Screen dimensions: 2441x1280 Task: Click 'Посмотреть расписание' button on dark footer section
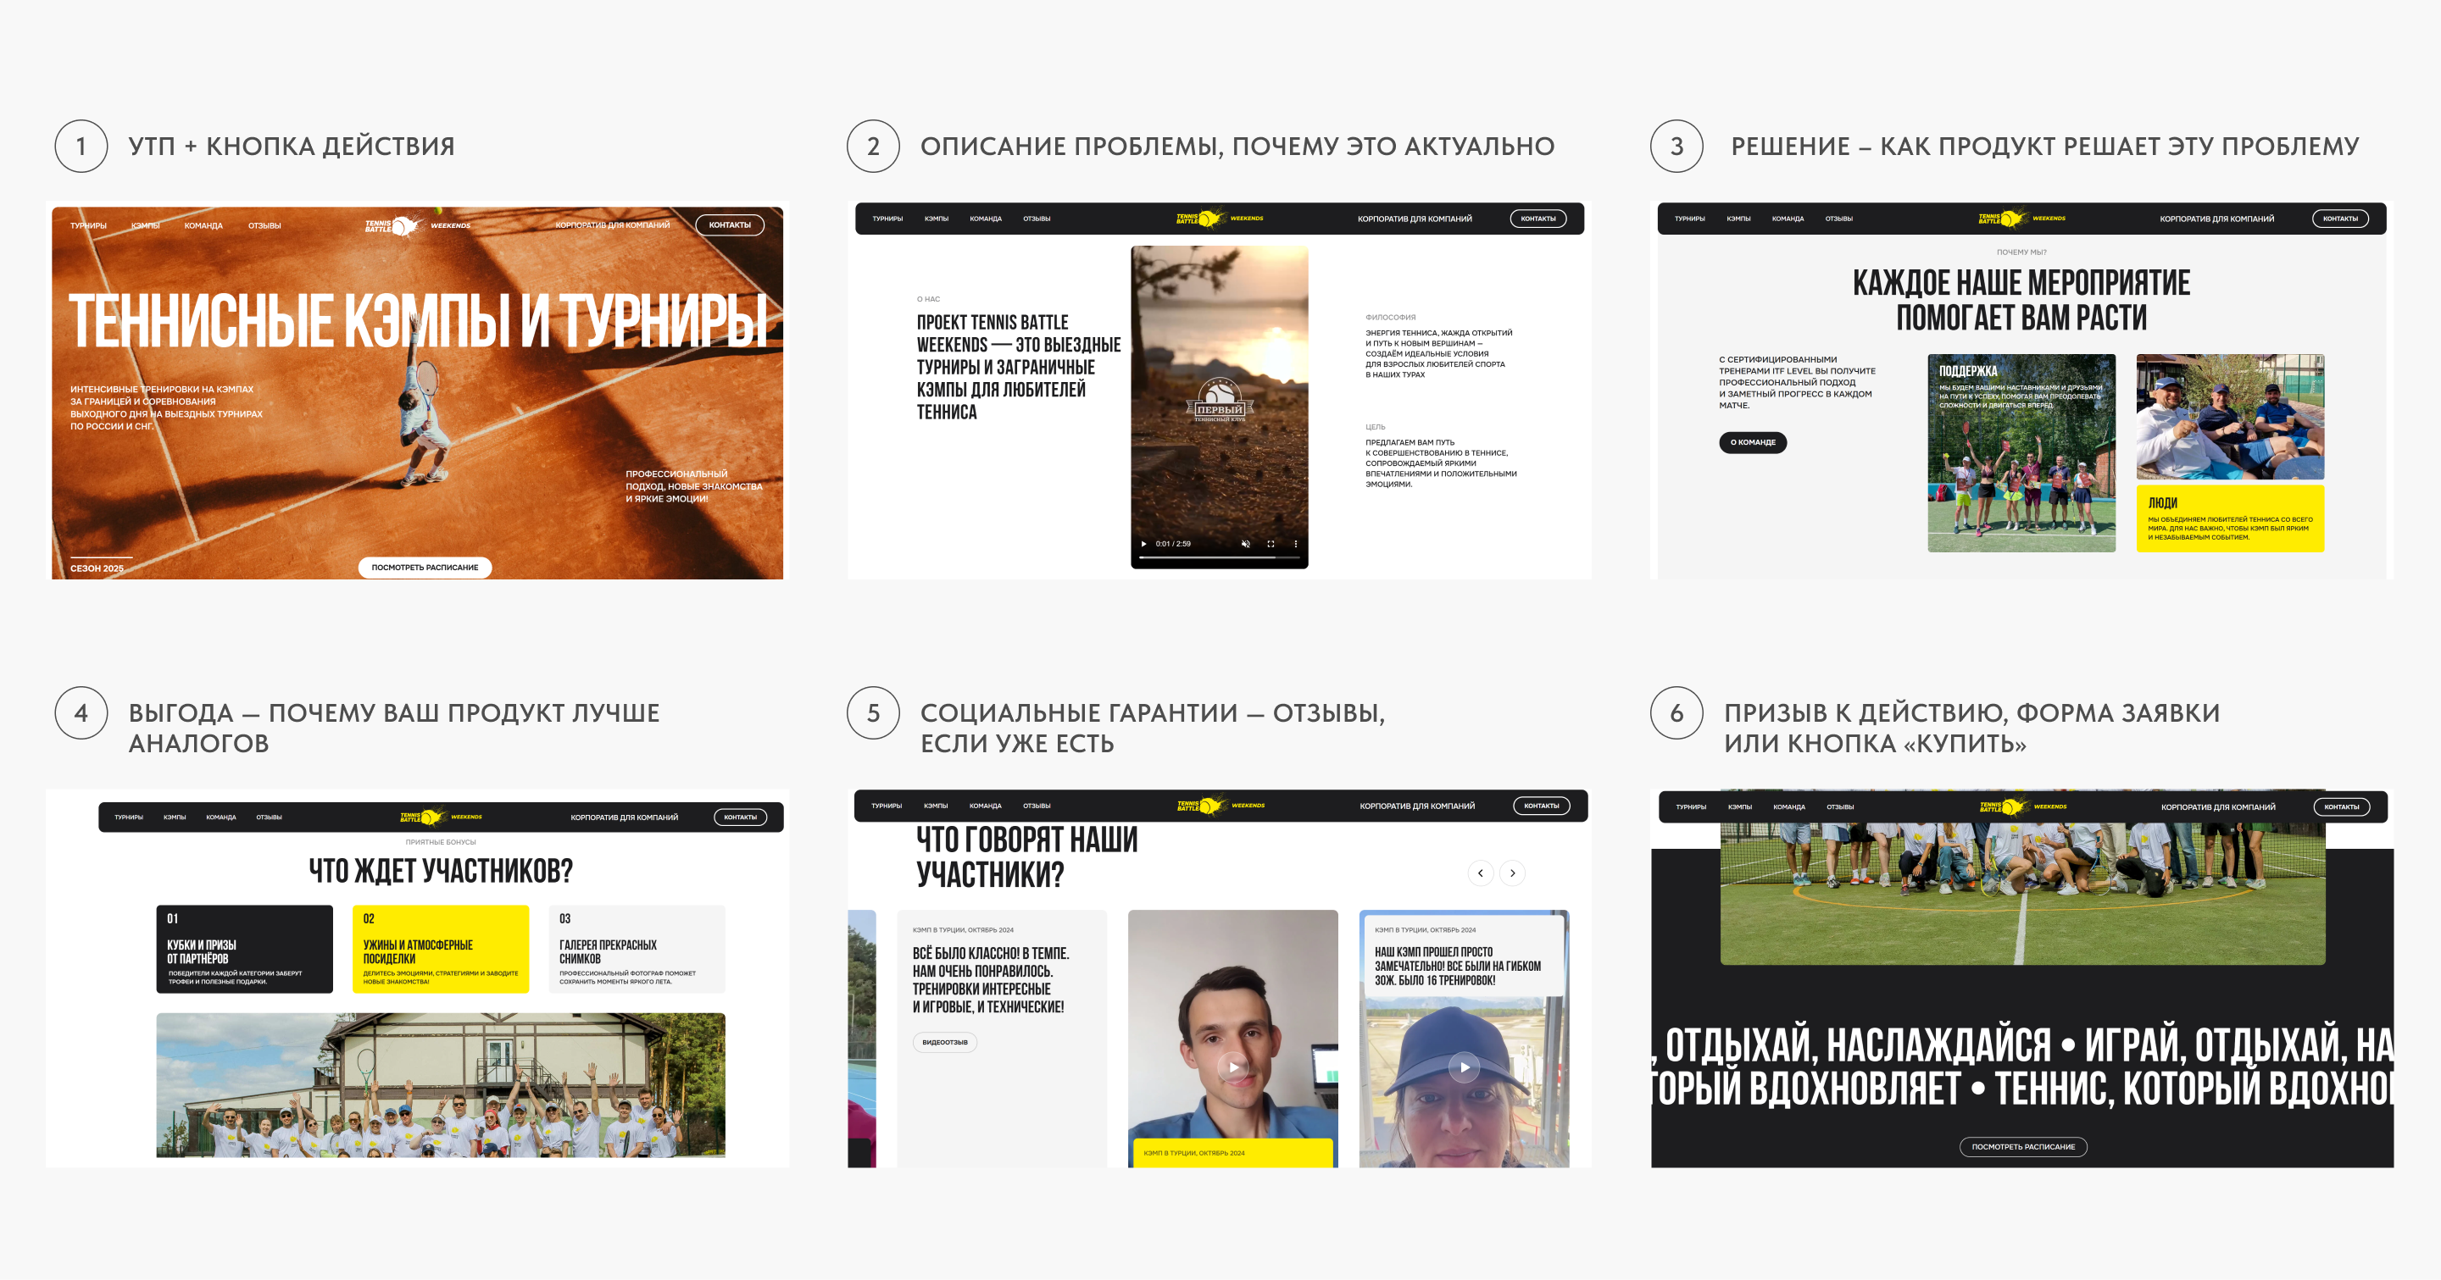(x=2022, y=1146)
